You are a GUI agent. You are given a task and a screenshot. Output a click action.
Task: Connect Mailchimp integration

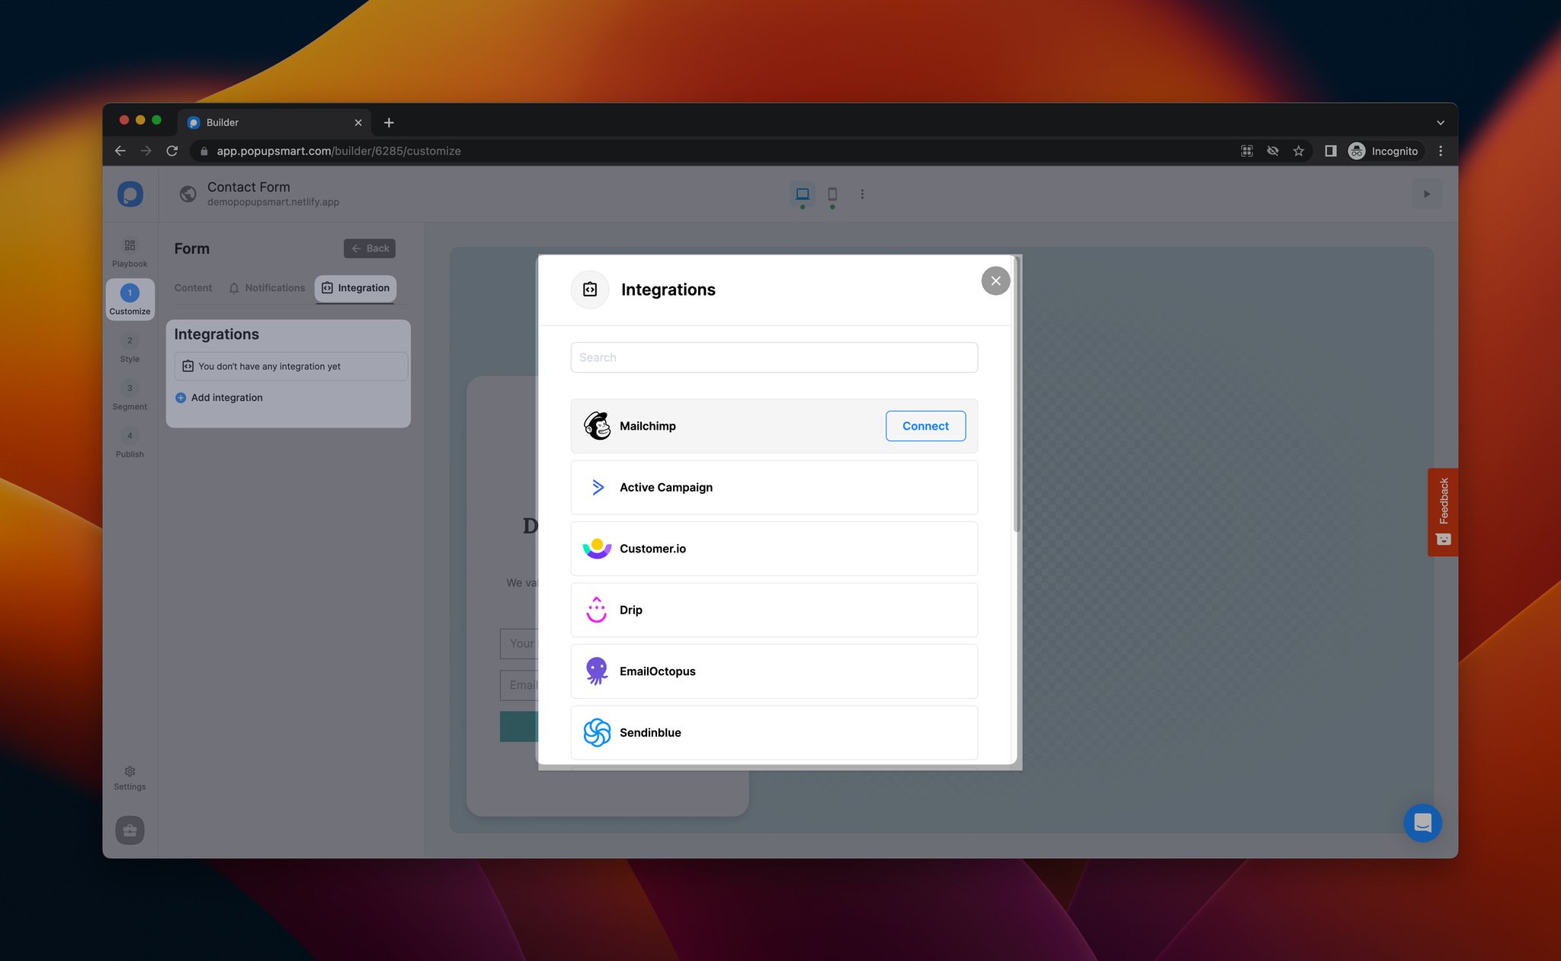tap(925, 424)
